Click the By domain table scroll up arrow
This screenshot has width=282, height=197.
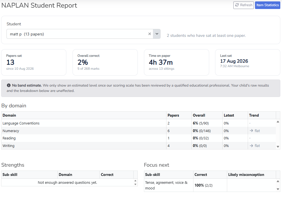278,122
